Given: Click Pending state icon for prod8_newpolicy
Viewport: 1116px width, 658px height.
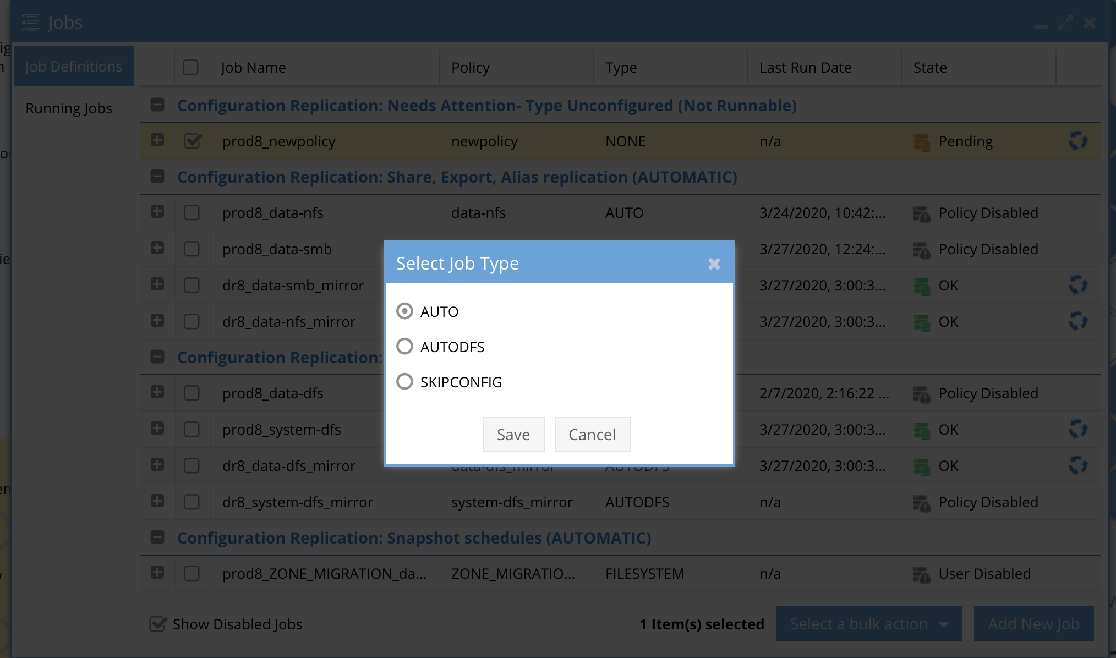Looking at the screenshot, I should [922, 142].
